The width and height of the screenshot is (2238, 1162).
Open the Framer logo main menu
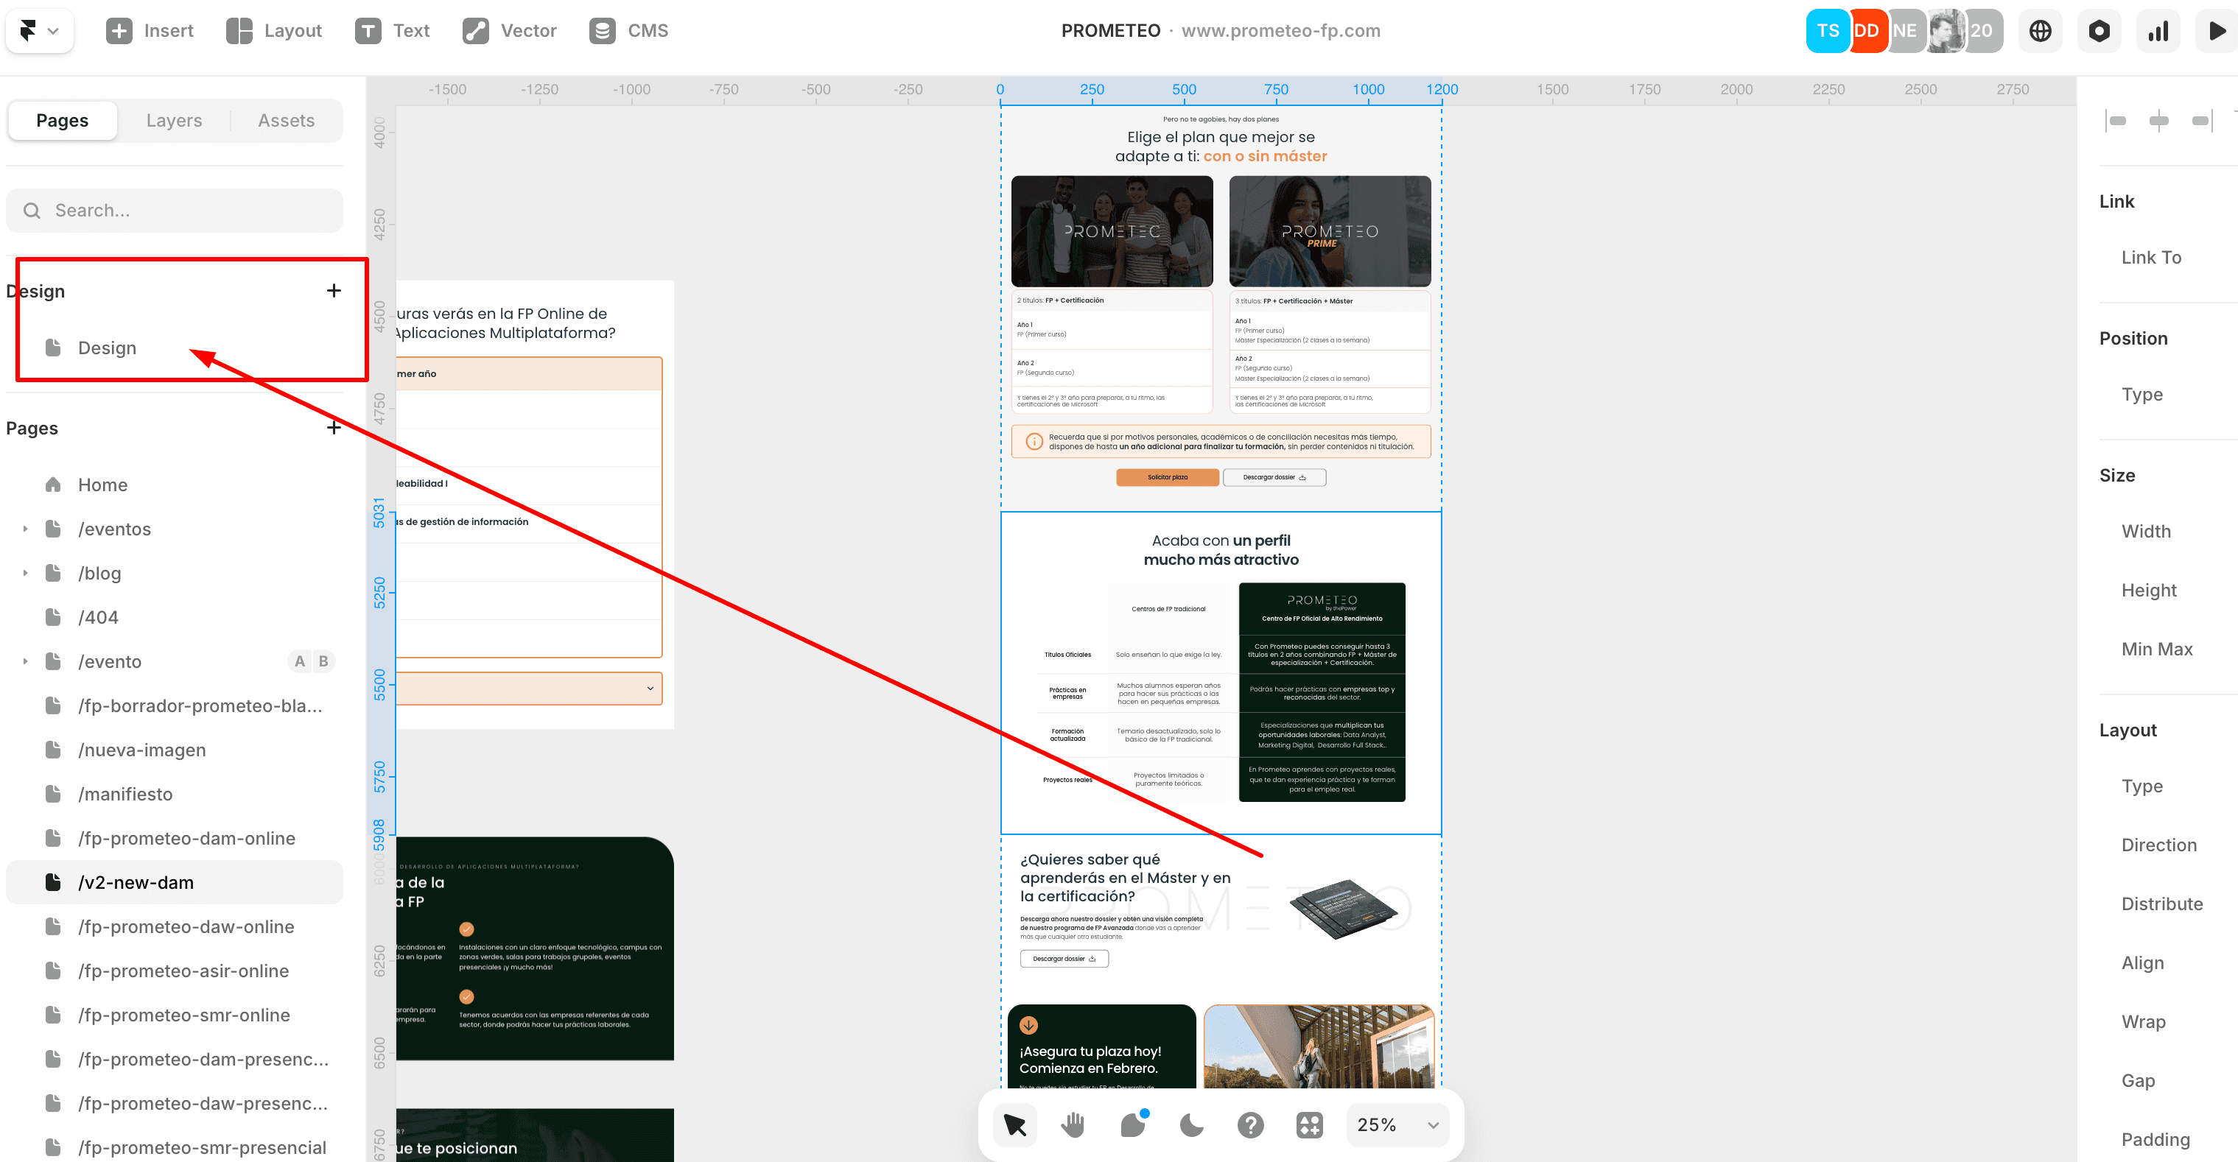39,31
